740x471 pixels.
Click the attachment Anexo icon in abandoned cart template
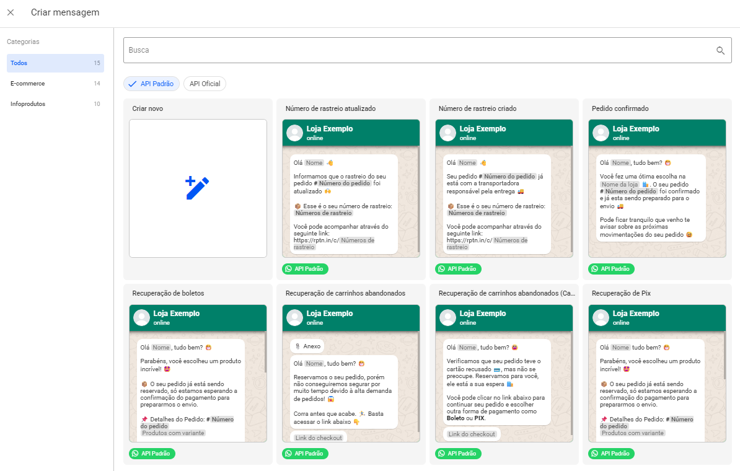point(299,346)
